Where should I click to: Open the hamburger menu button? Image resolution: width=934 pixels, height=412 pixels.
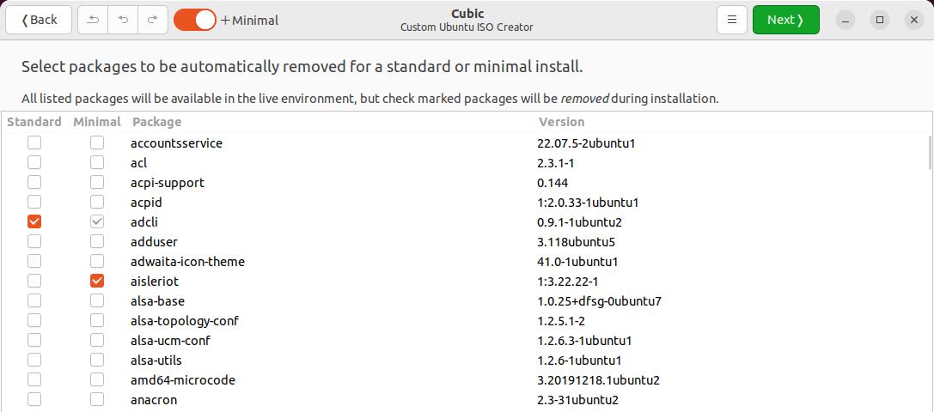pos(732,20)
